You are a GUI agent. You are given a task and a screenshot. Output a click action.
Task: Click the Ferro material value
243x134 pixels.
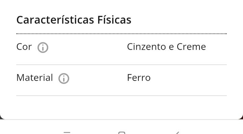click(x=139, y=78)
